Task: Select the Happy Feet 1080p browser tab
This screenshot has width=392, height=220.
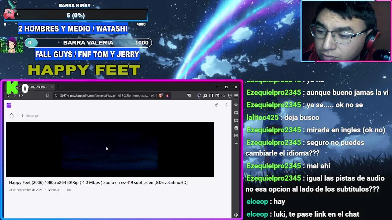Action: pos(30,87)
